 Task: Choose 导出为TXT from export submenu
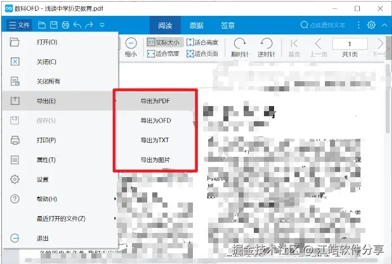[155, 140]
